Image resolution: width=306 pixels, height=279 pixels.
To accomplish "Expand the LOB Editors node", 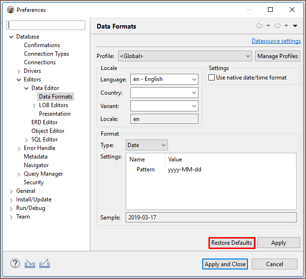I will [34, 105].
